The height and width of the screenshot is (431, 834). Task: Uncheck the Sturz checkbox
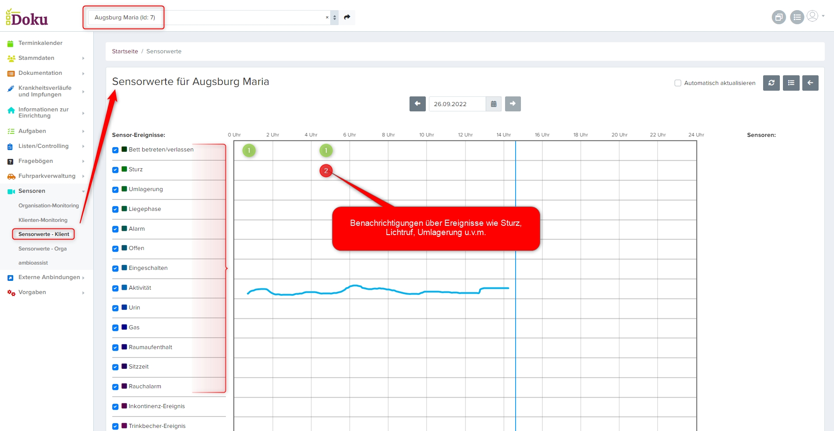coord(115,170)
